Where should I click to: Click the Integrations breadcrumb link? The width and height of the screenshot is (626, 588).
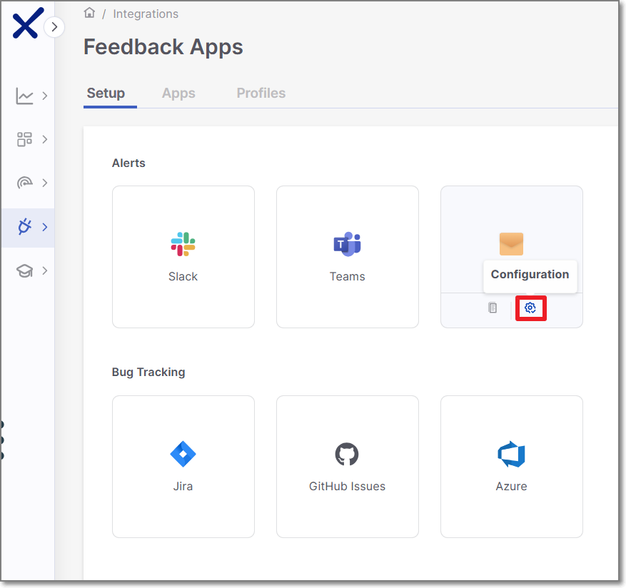(x=146, y=14)
